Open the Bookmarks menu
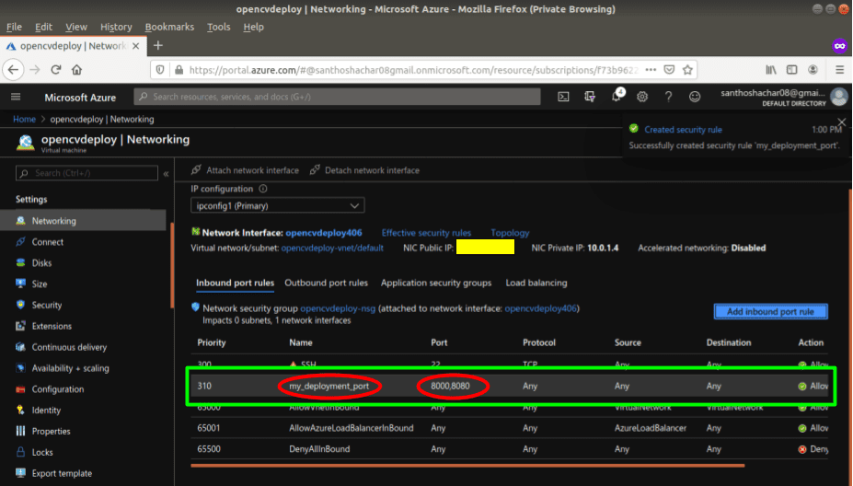The width and height of the screenshot is (853, 486). [169, 27]
